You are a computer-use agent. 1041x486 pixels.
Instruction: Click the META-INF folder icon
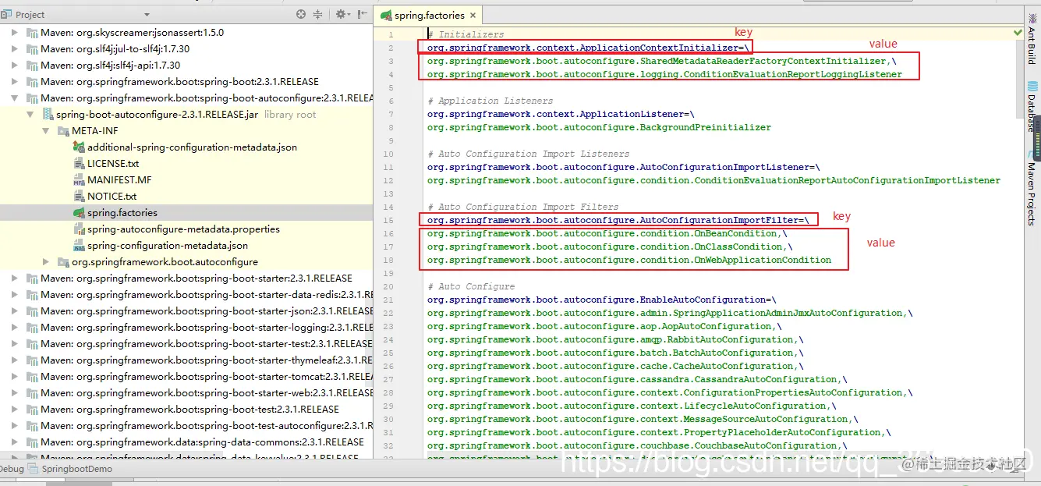click(x=64, y=131)
